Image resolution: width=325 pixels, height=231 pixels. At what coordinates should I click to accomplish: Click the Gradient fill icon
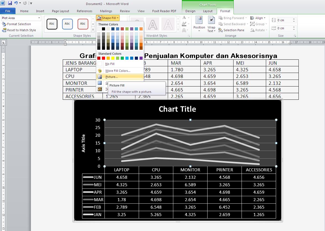[x=100, y=83]
